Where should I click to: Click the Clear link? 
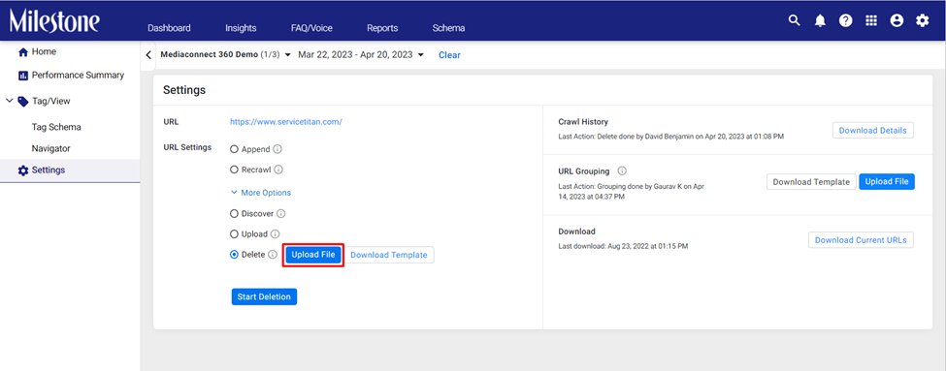click(x=449, y=55)
